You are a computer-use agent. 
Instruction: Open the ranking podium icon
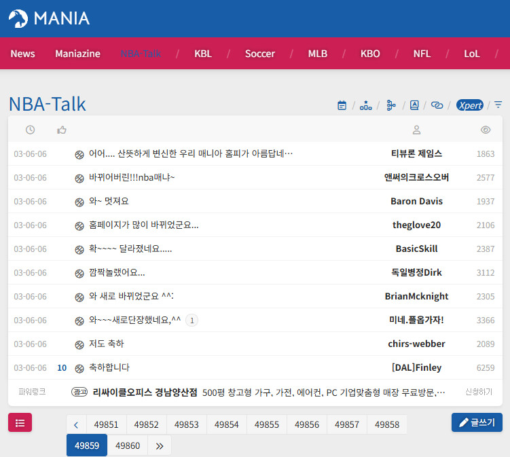click(365, 105)
